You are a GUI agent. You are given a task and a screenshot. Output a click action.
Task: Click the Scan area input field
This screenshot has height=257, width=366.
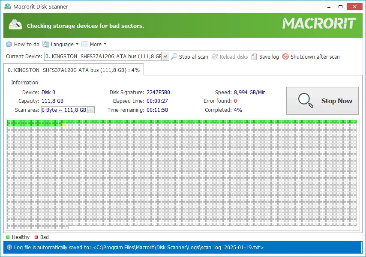(x=64, y=110)
